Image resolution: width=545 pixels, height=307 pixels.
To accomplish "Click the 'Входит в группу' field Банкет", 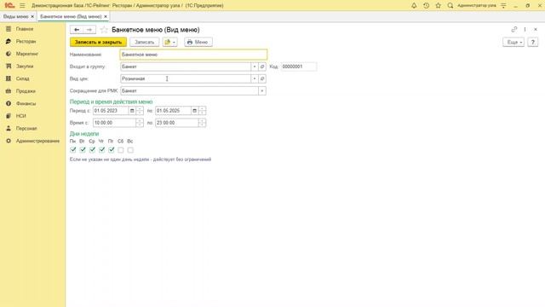I will tap(186, 67).
